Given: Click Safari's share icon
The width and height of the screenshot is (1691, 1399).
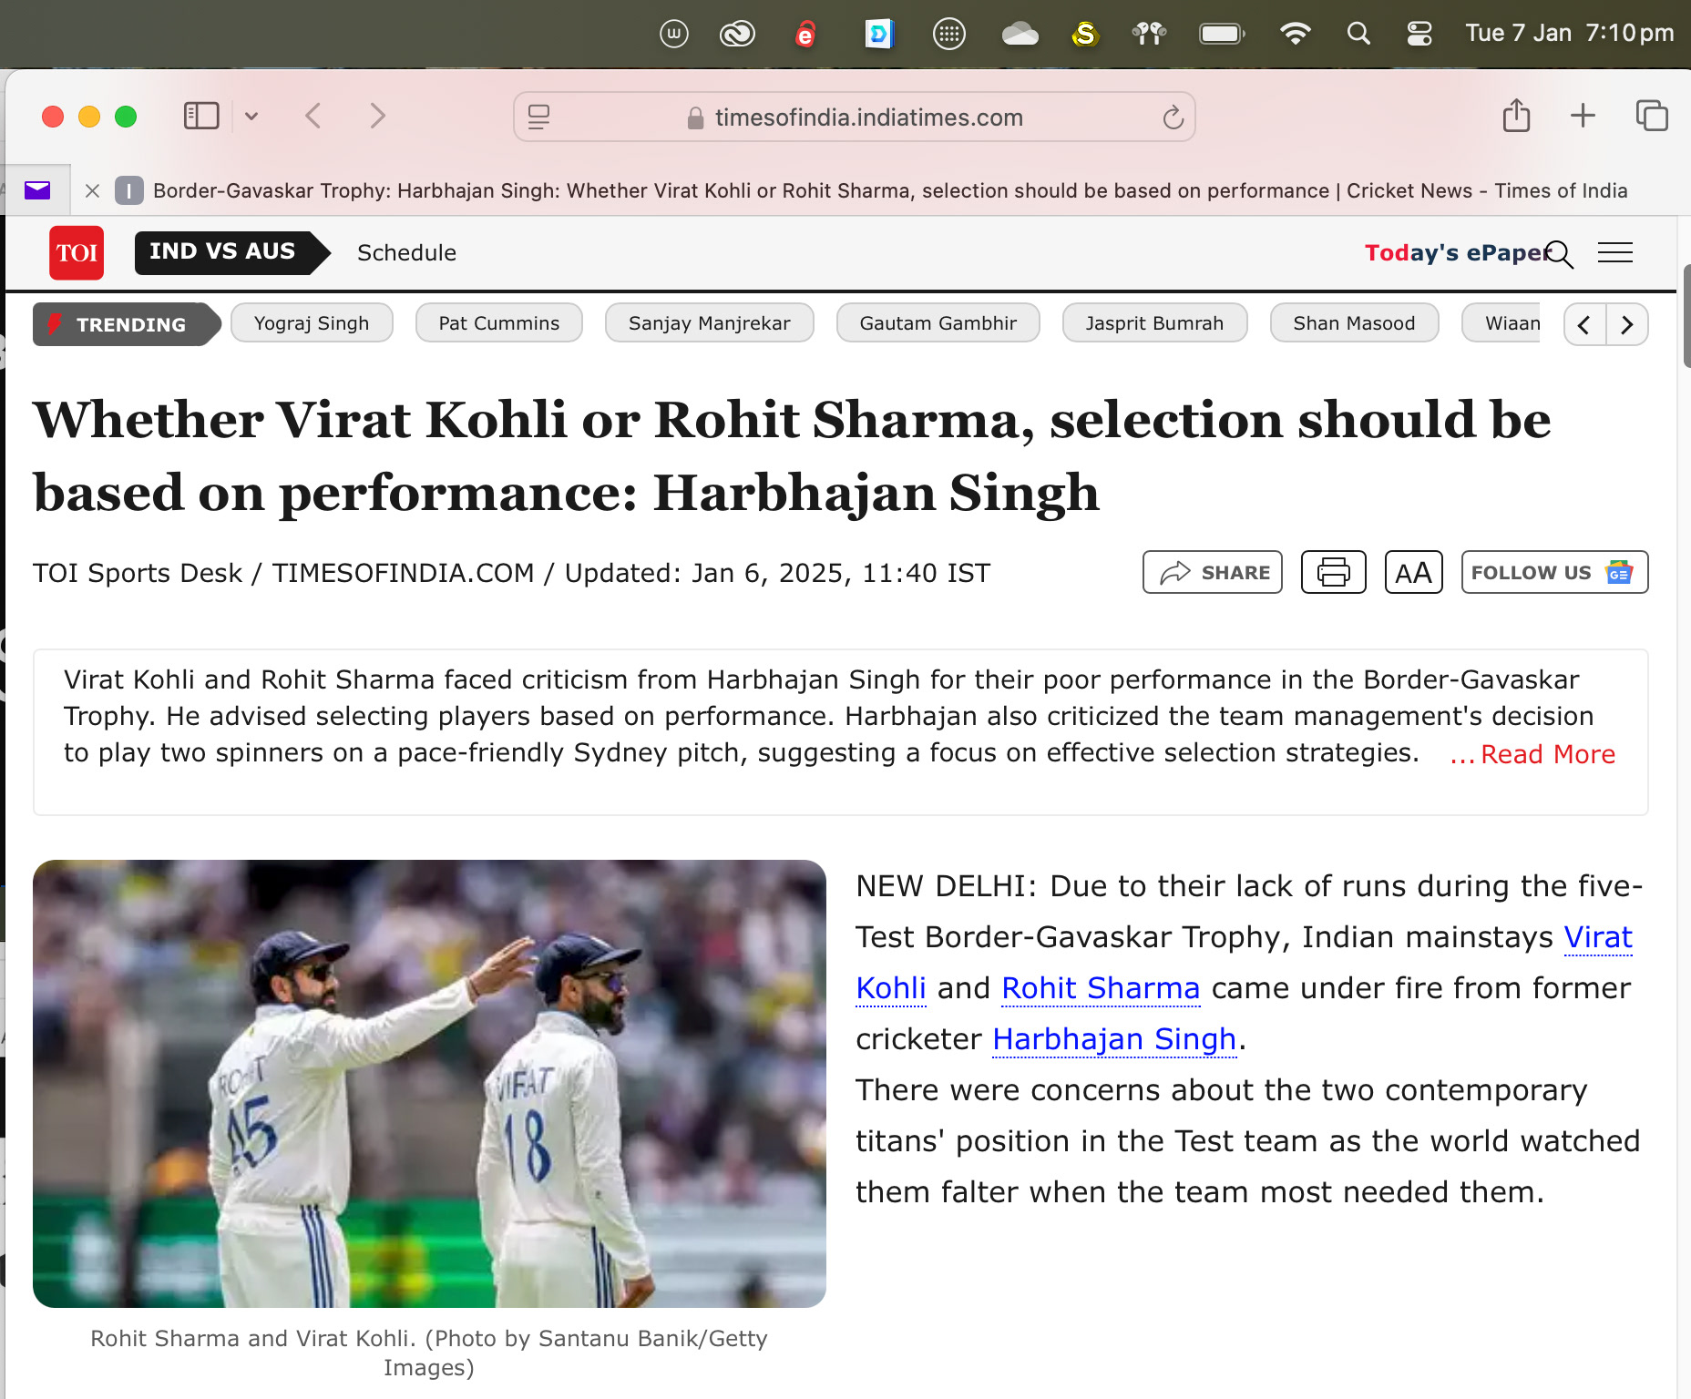Looking at the screenshot, I should pos(1516,117).
